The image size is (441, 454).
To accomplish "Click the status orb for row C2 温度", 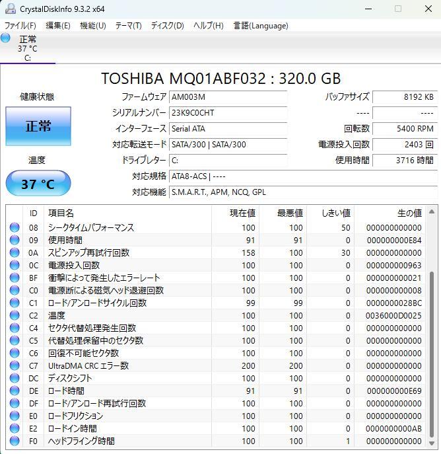I will pyautogui.click(x=15, y=315).
